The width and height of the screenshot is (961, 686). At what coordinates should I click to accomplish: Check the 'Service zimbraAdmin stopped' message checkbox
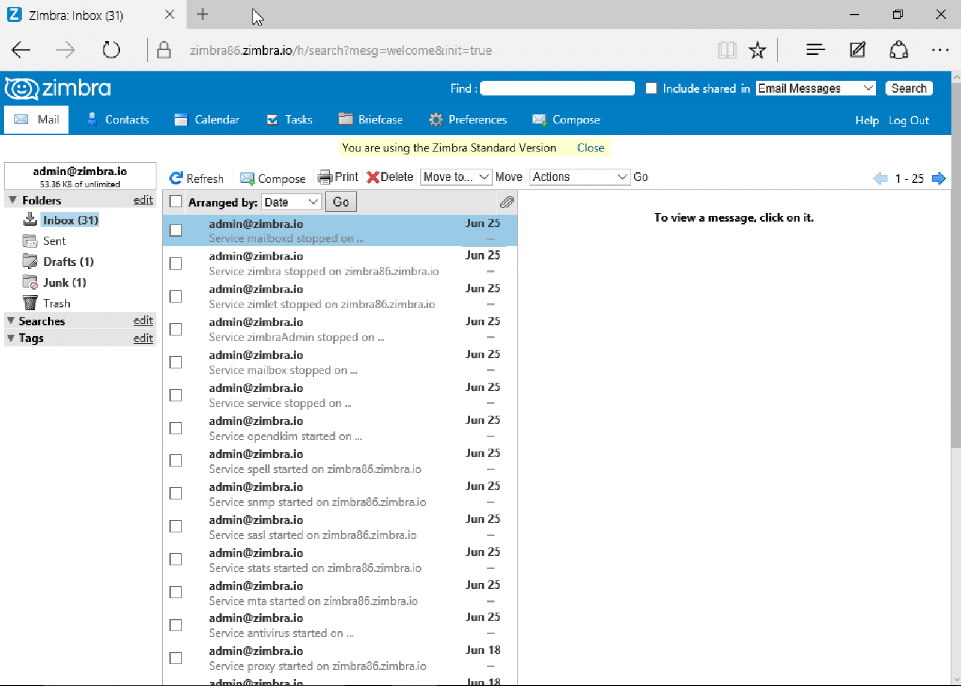click(x=175, y=330)
